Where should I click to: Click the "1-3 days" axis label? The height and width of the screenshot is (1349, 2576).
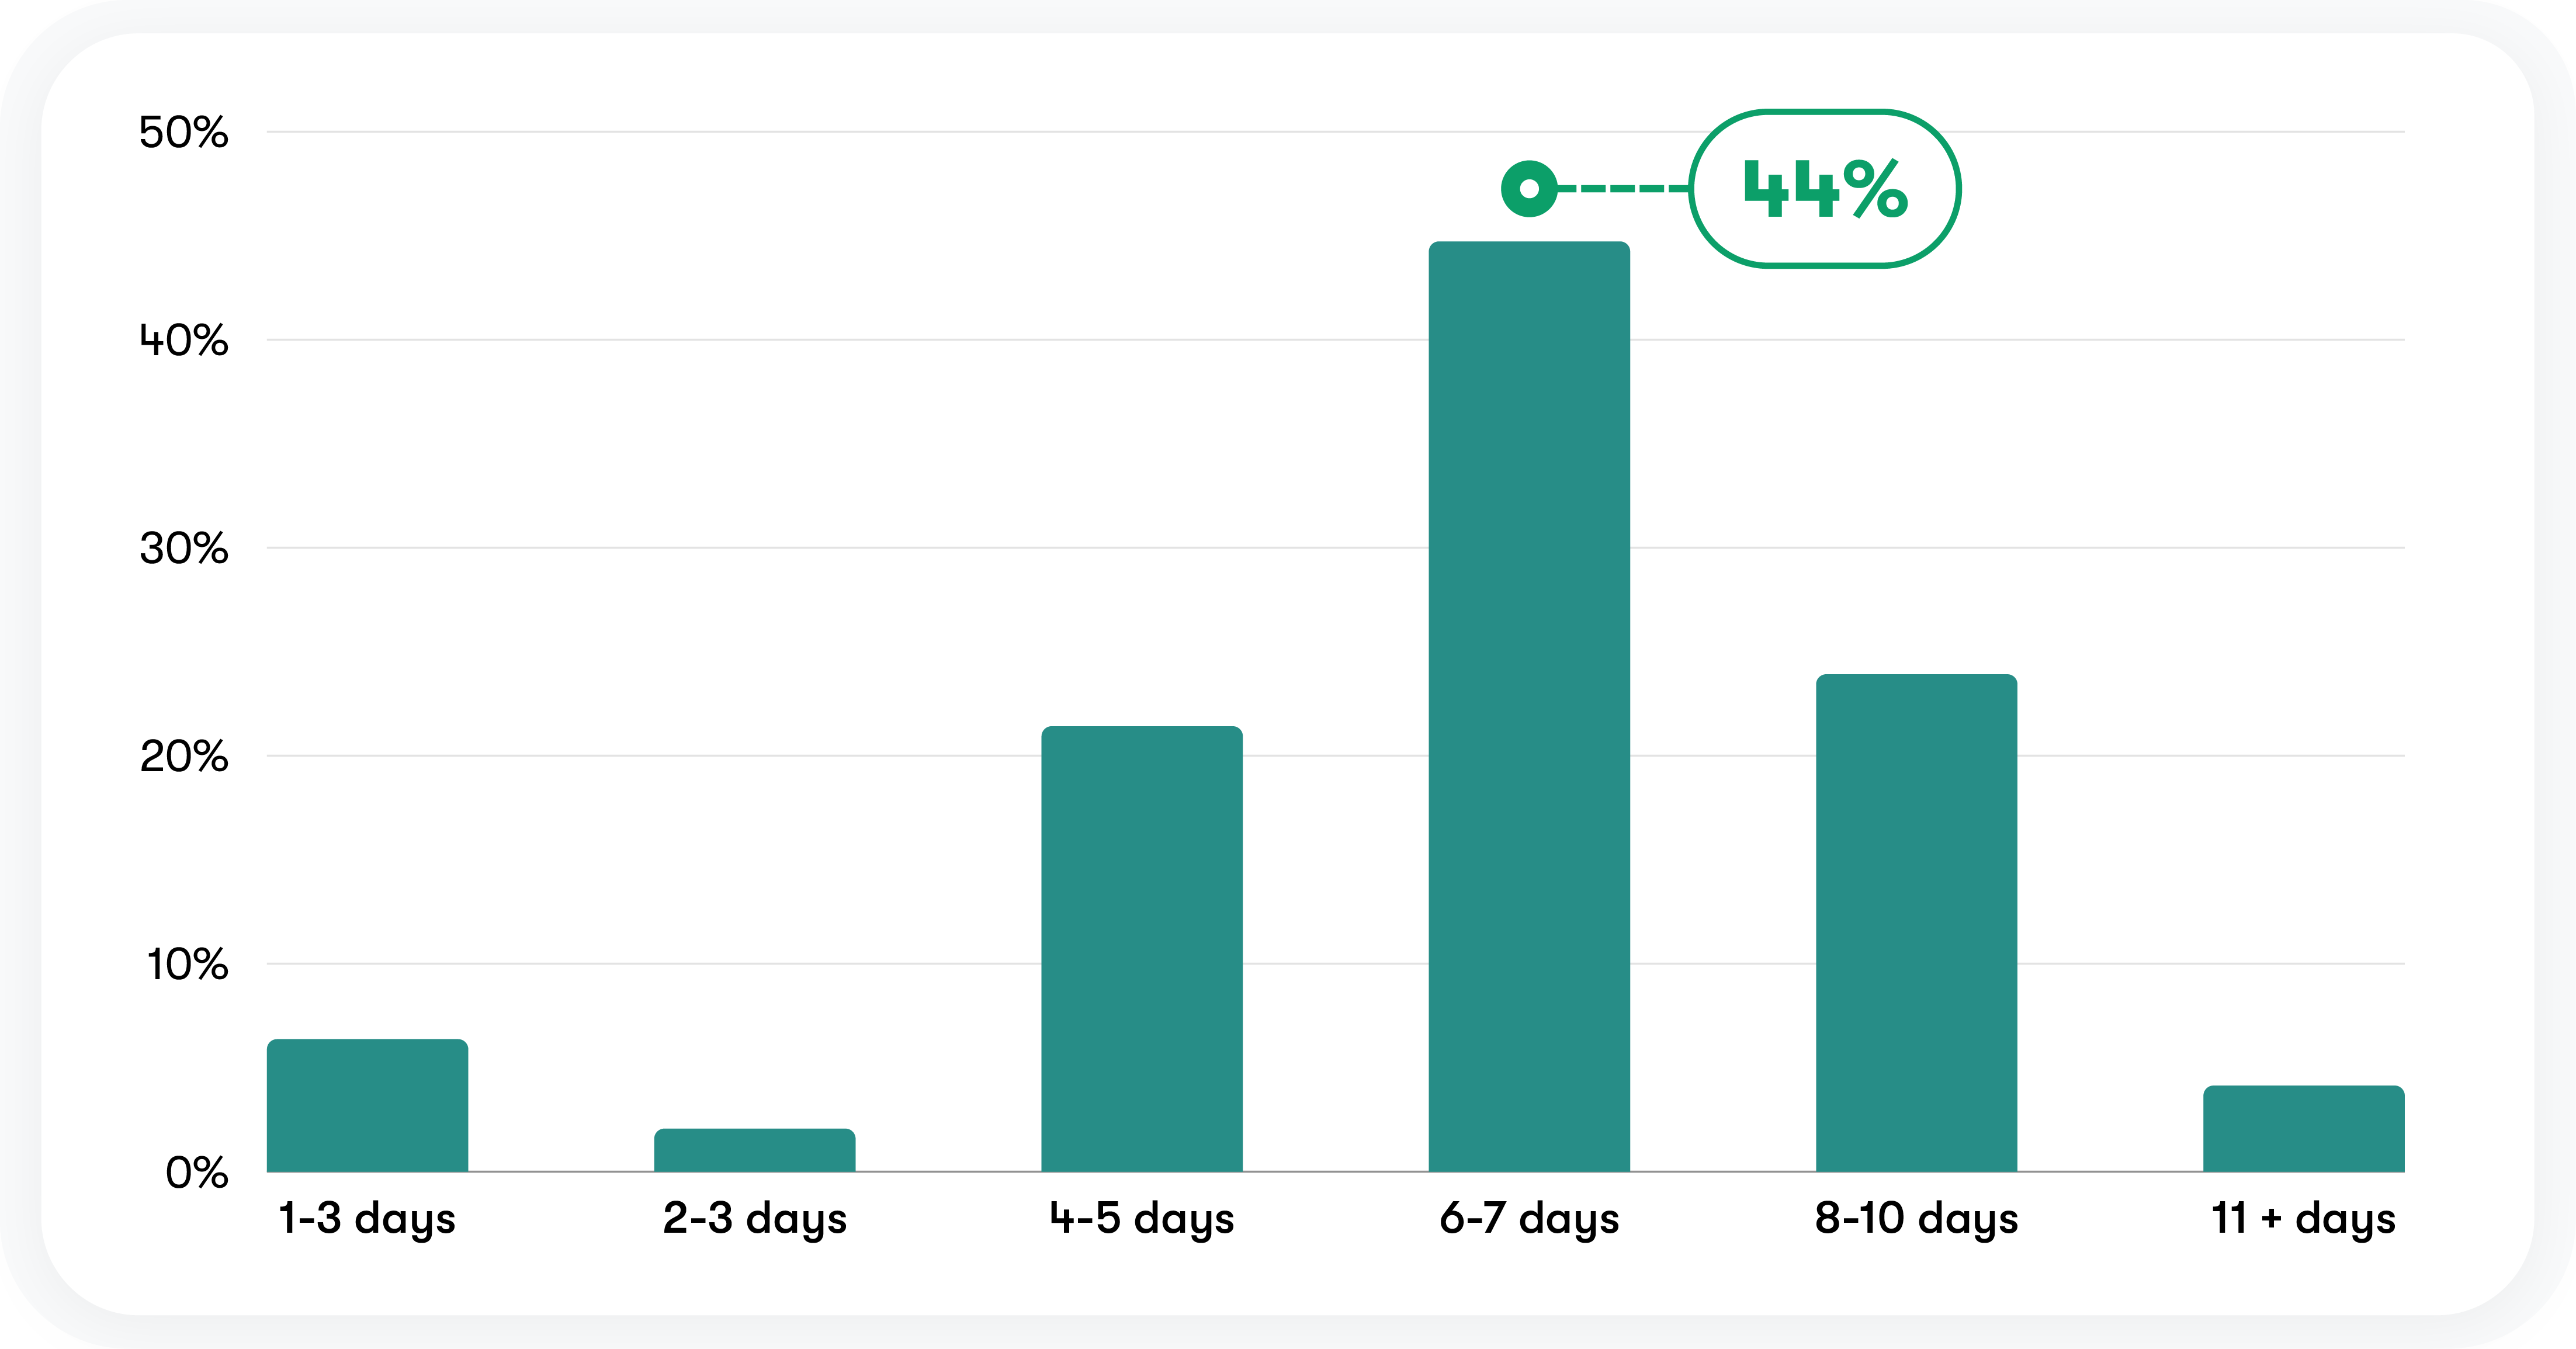367,1219
